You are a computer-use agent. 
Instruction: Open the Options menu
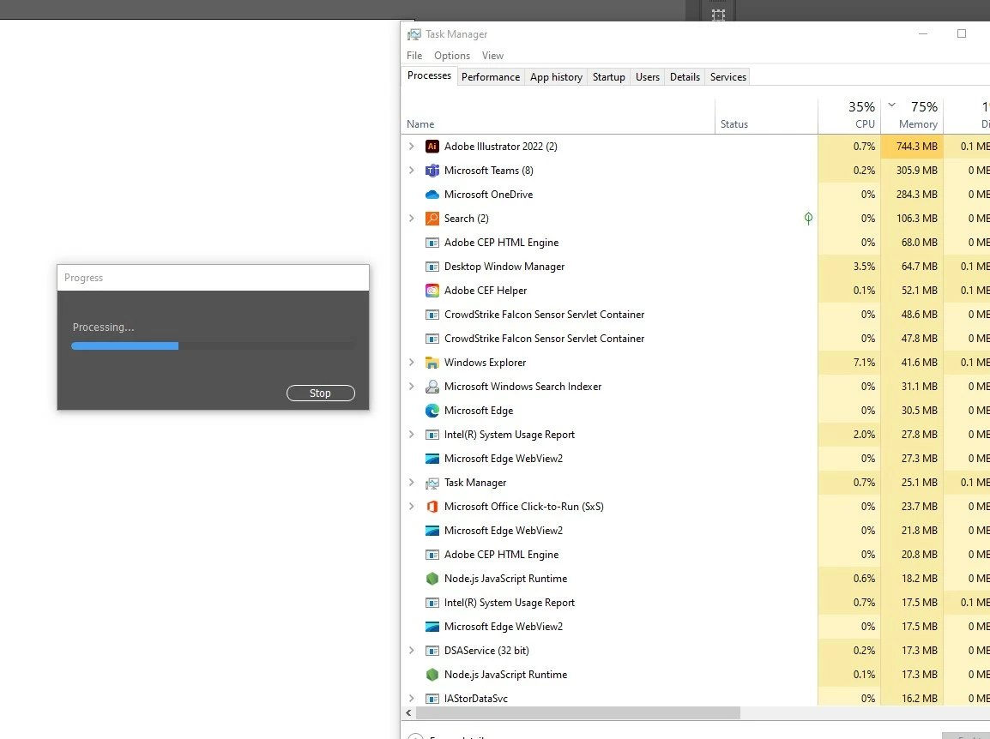452,56
